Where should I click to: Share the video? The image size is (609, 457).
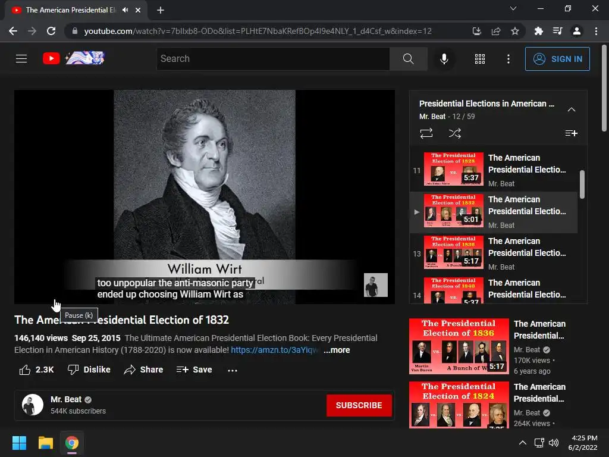coord(143,370)
